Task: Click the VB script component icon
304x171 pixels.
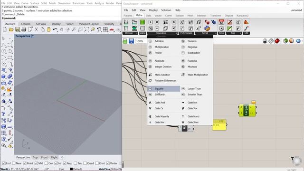Action: pyautogui.click(x=213, y=22)
